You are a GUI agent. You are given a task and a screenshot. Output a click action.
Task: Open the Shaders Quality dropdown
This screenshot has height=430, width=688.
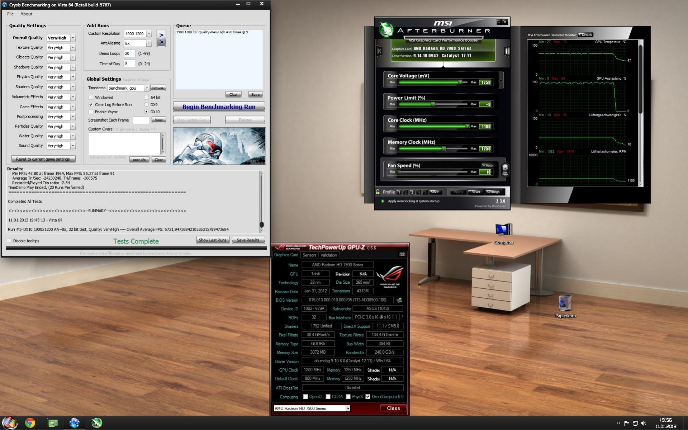(73, 87)
